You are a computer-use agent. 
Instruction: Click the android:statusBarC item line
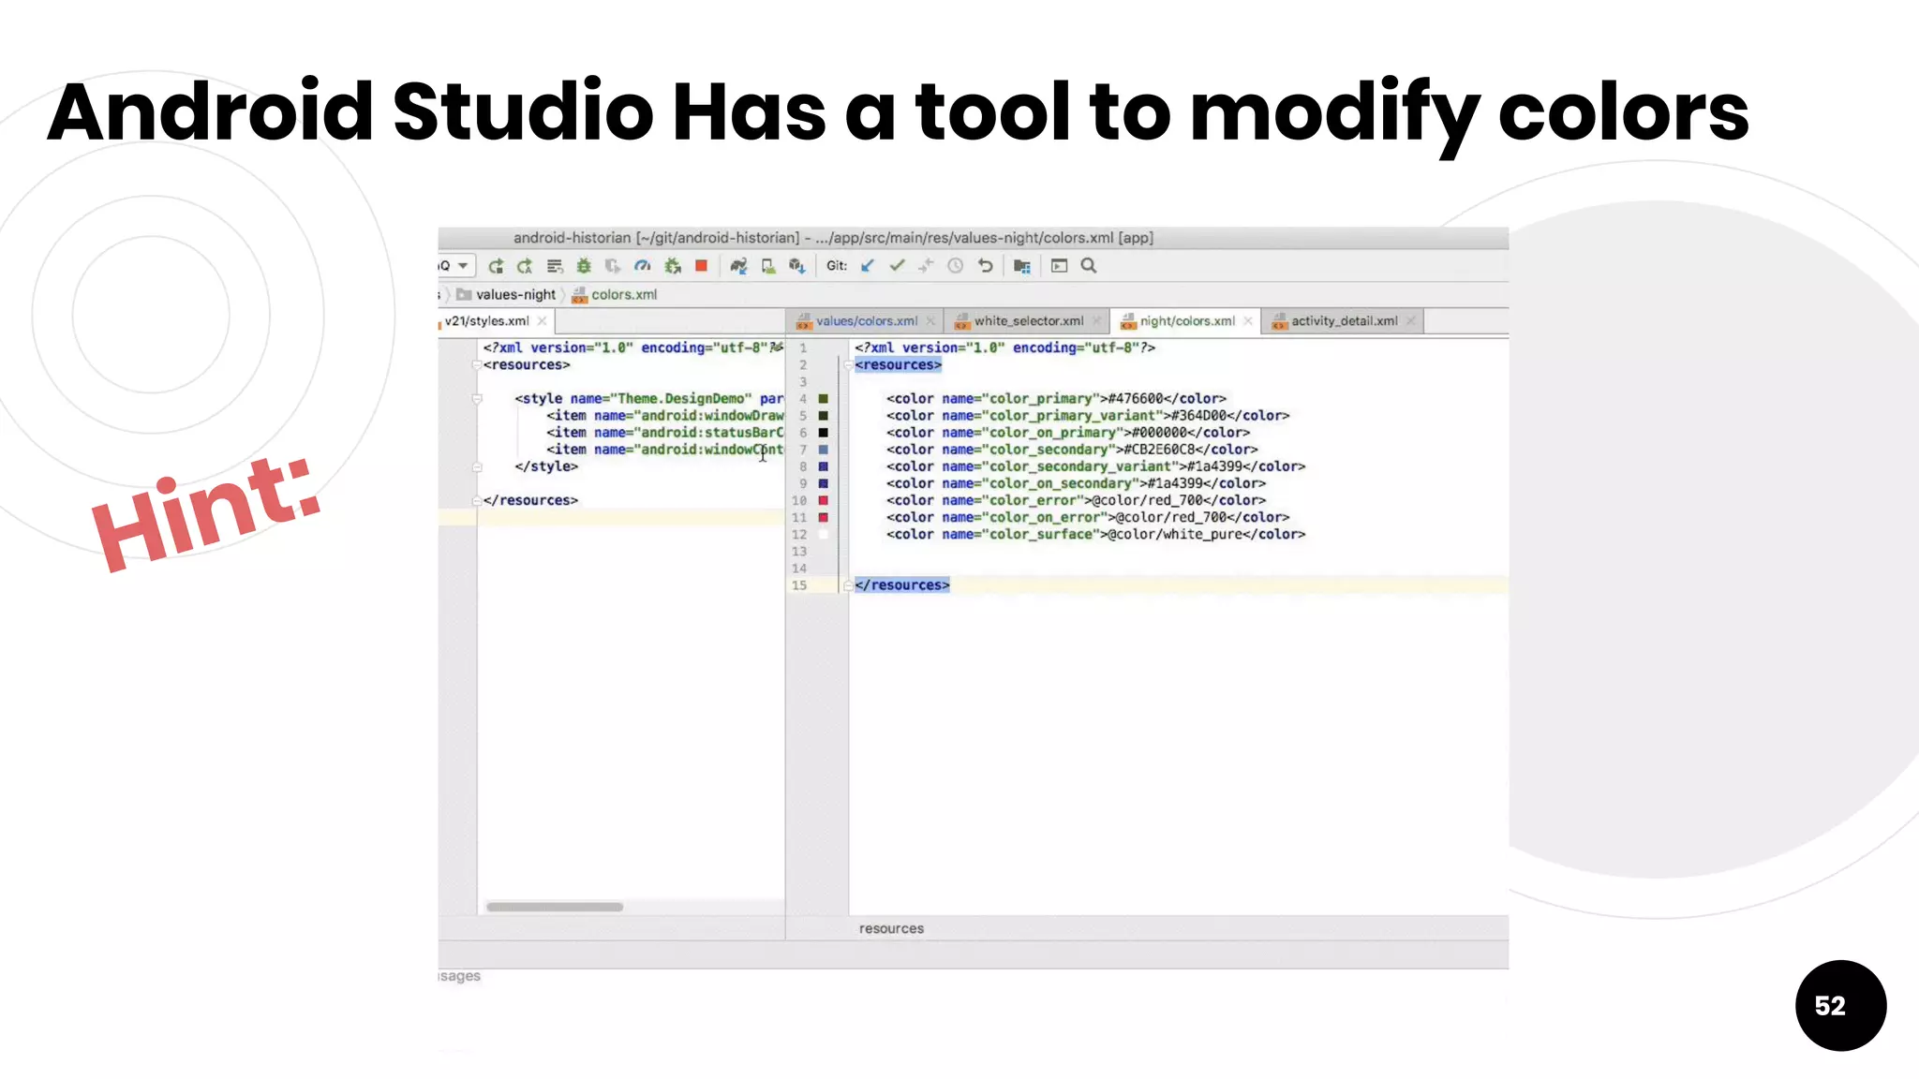tap(664, 433)
